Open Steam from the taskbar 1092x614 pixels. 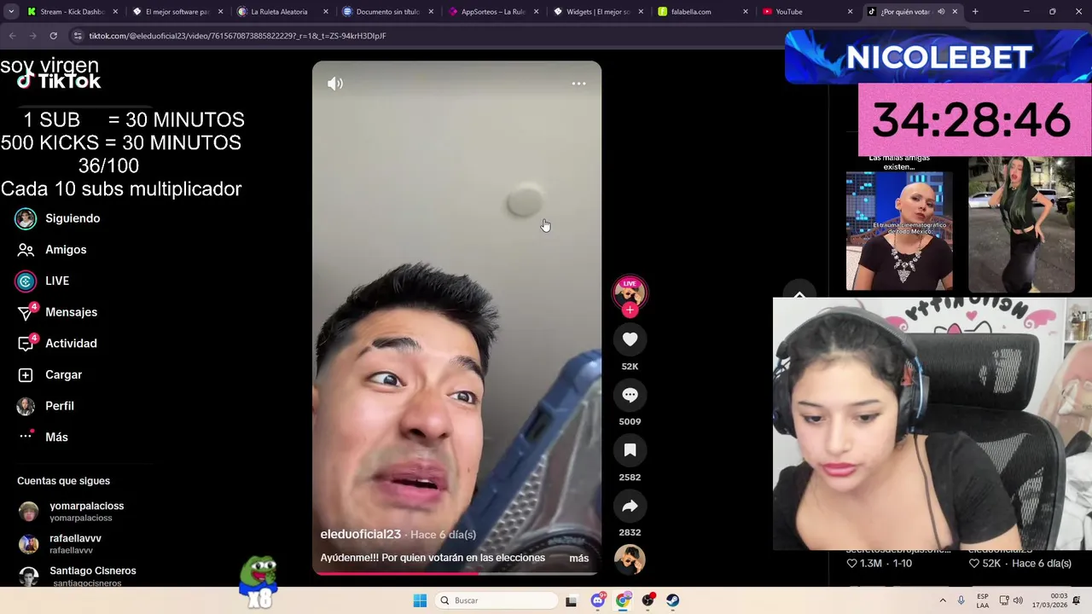[x=673, y=600]
